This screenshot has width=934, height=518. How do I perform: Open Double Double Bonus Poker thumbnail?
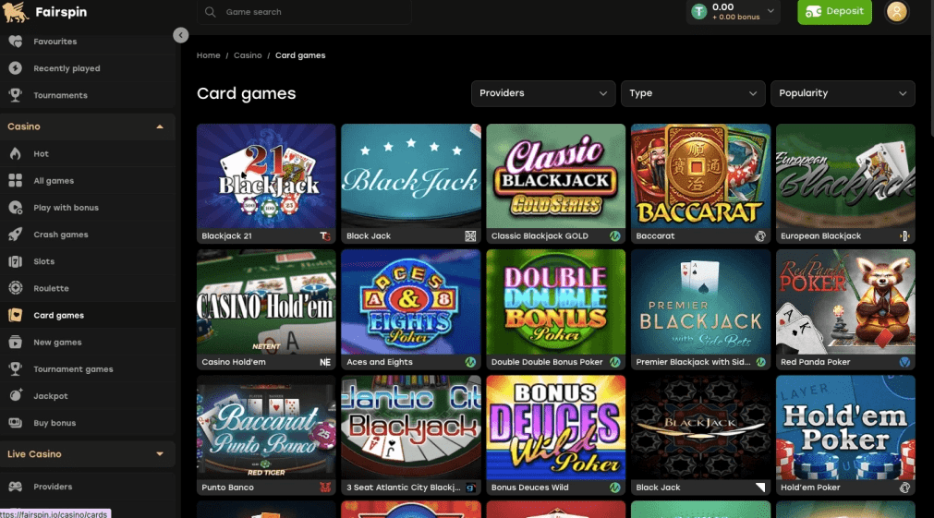pyautogui.click(x=556, y=302)
